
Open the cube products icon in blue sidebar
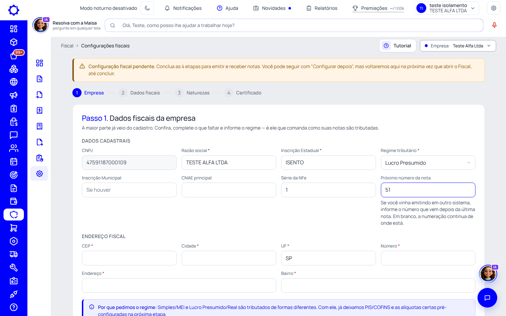14,42
